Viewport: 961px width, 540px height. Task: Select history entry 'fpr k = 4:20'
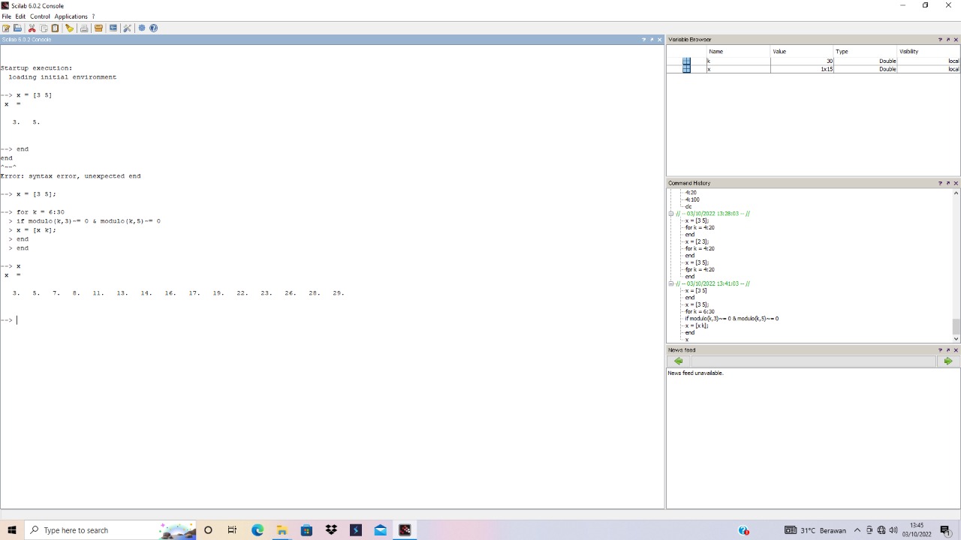(x=700, y=269)
